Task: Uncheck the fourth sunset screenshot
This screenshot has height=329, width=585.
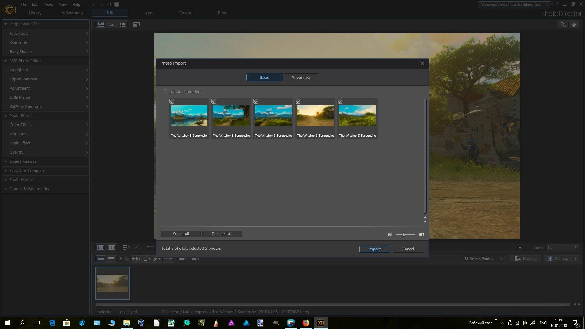Action: 298,101
